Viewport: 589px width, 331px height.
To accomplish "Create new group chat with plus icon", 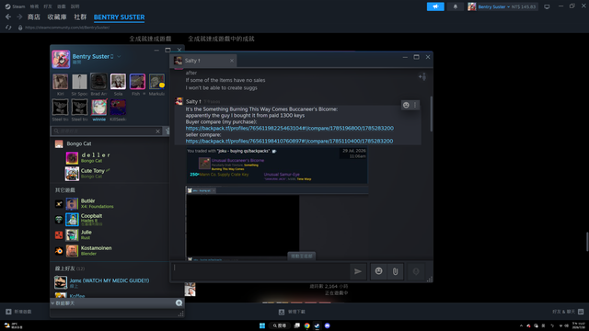I will (x=179, y=302).
